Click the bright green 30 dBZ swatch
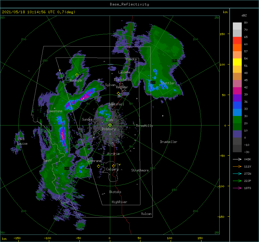This screenshot has height=242, width=259. click(237, 119)
